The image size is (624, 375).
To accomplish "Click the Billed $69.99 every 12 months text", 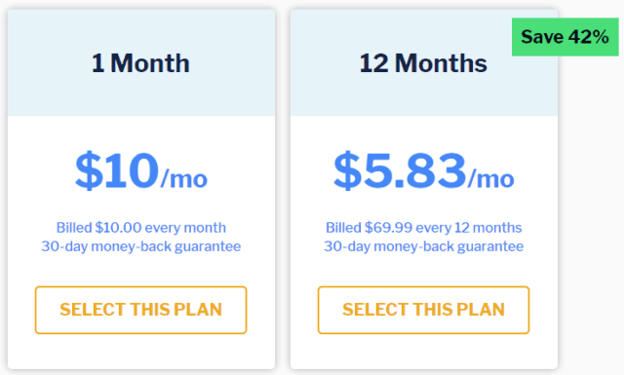I will coord(423,228).
